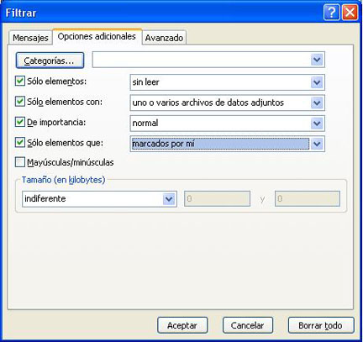Open the marcados por mí dropdown

click(317, 144)
